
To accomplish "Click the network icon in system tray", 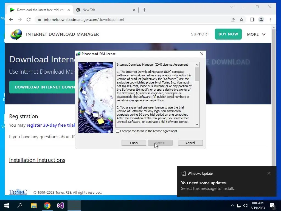I will click(239, 206).
